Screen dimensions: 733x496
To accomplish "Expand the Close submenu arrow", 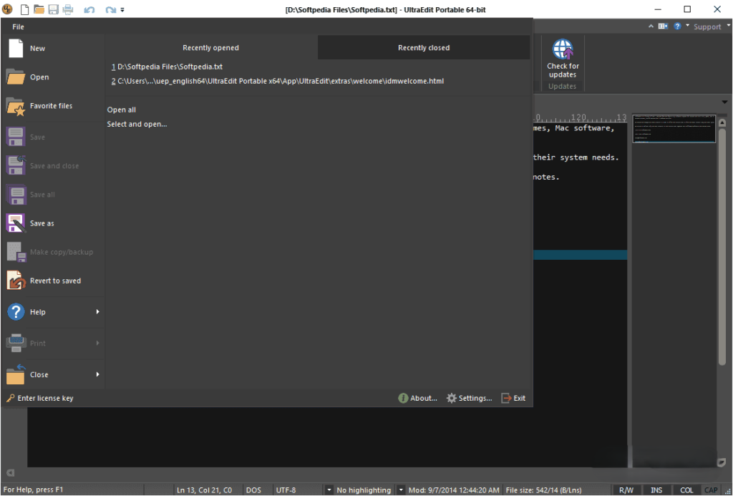I will coord(97,374).
